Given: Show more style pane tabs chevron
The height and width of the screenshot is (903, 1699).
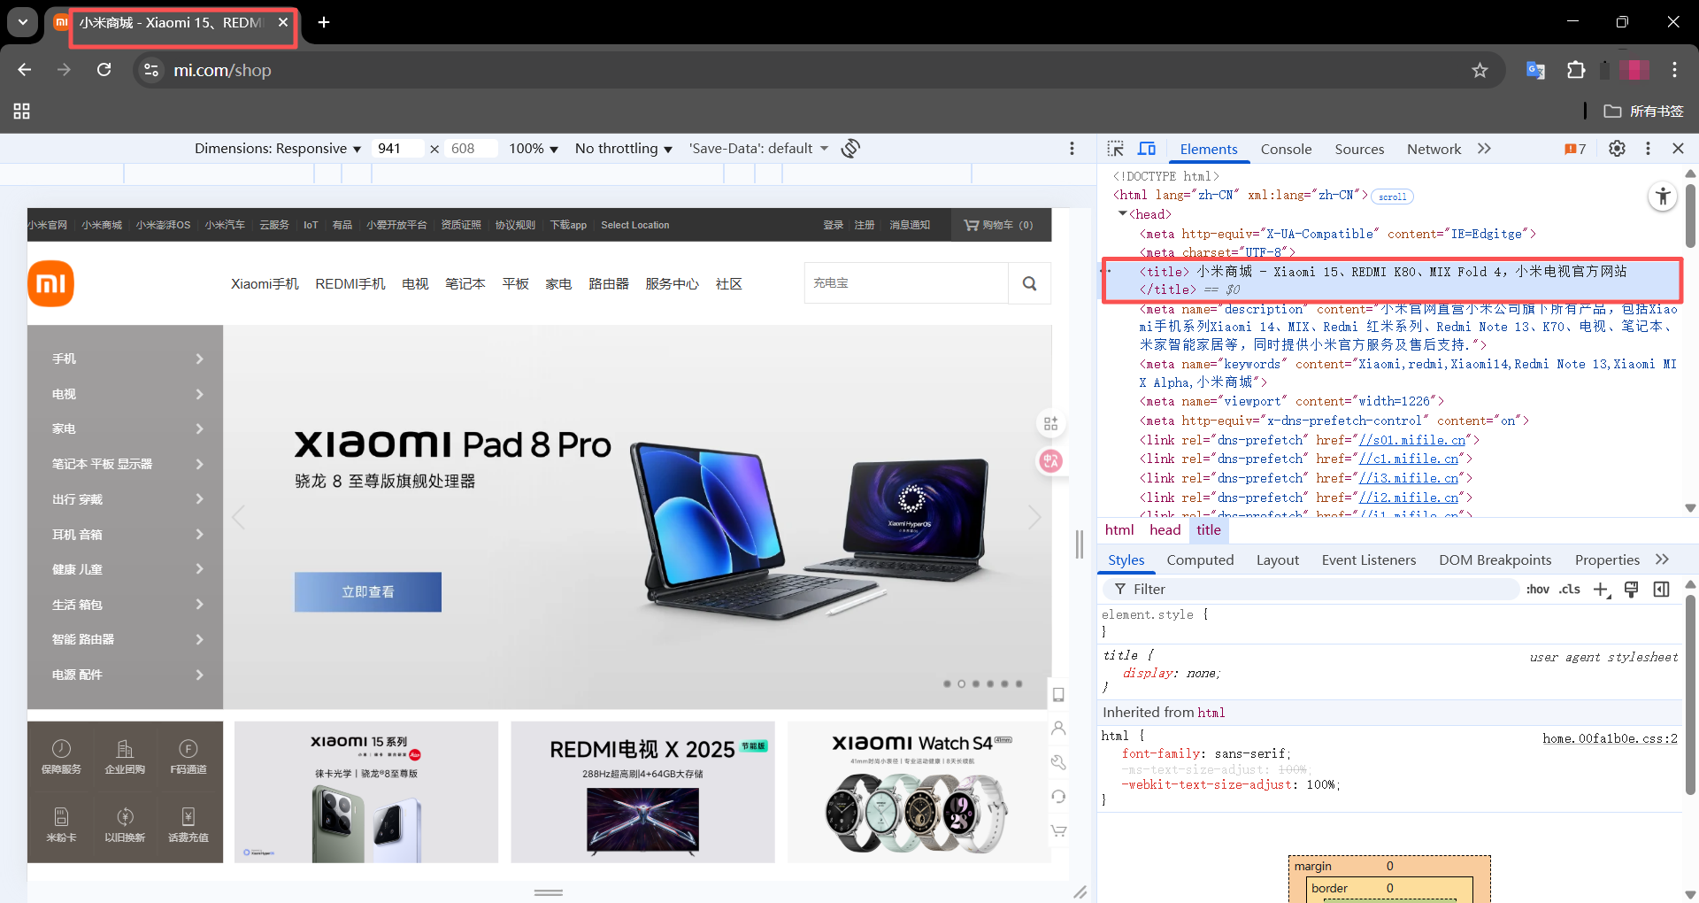Looking at the screenshot, I should click(x=1662, y=560).
